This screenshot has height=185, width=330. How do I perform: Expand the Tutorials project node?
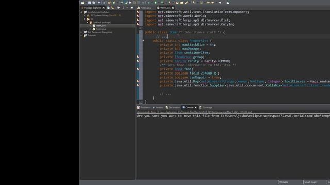pyautogui.click(x=81, y=35)
